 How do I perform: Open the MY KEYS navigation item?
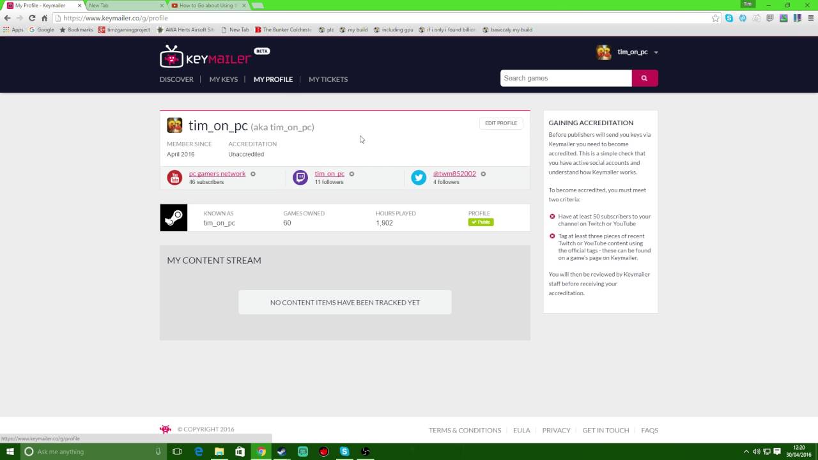223,79
